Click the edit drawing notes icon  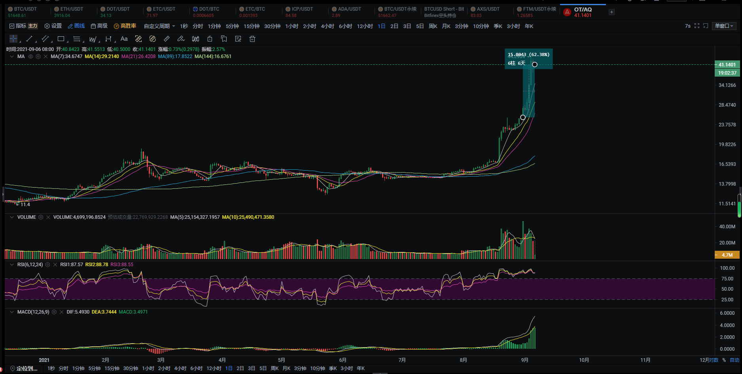238,39
